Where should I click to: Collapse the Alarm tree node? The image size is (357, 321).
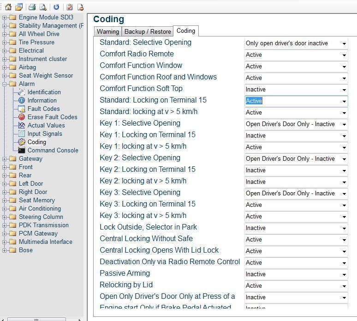click(5, 84)
